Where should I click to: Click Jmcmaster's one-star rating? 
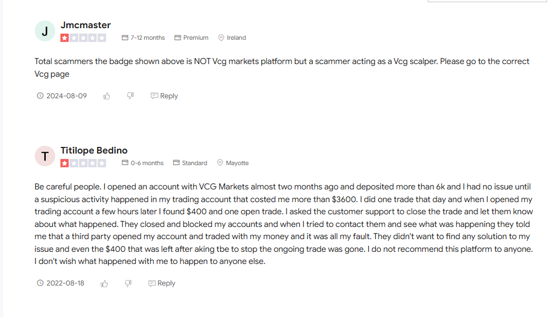click(83, 38)
